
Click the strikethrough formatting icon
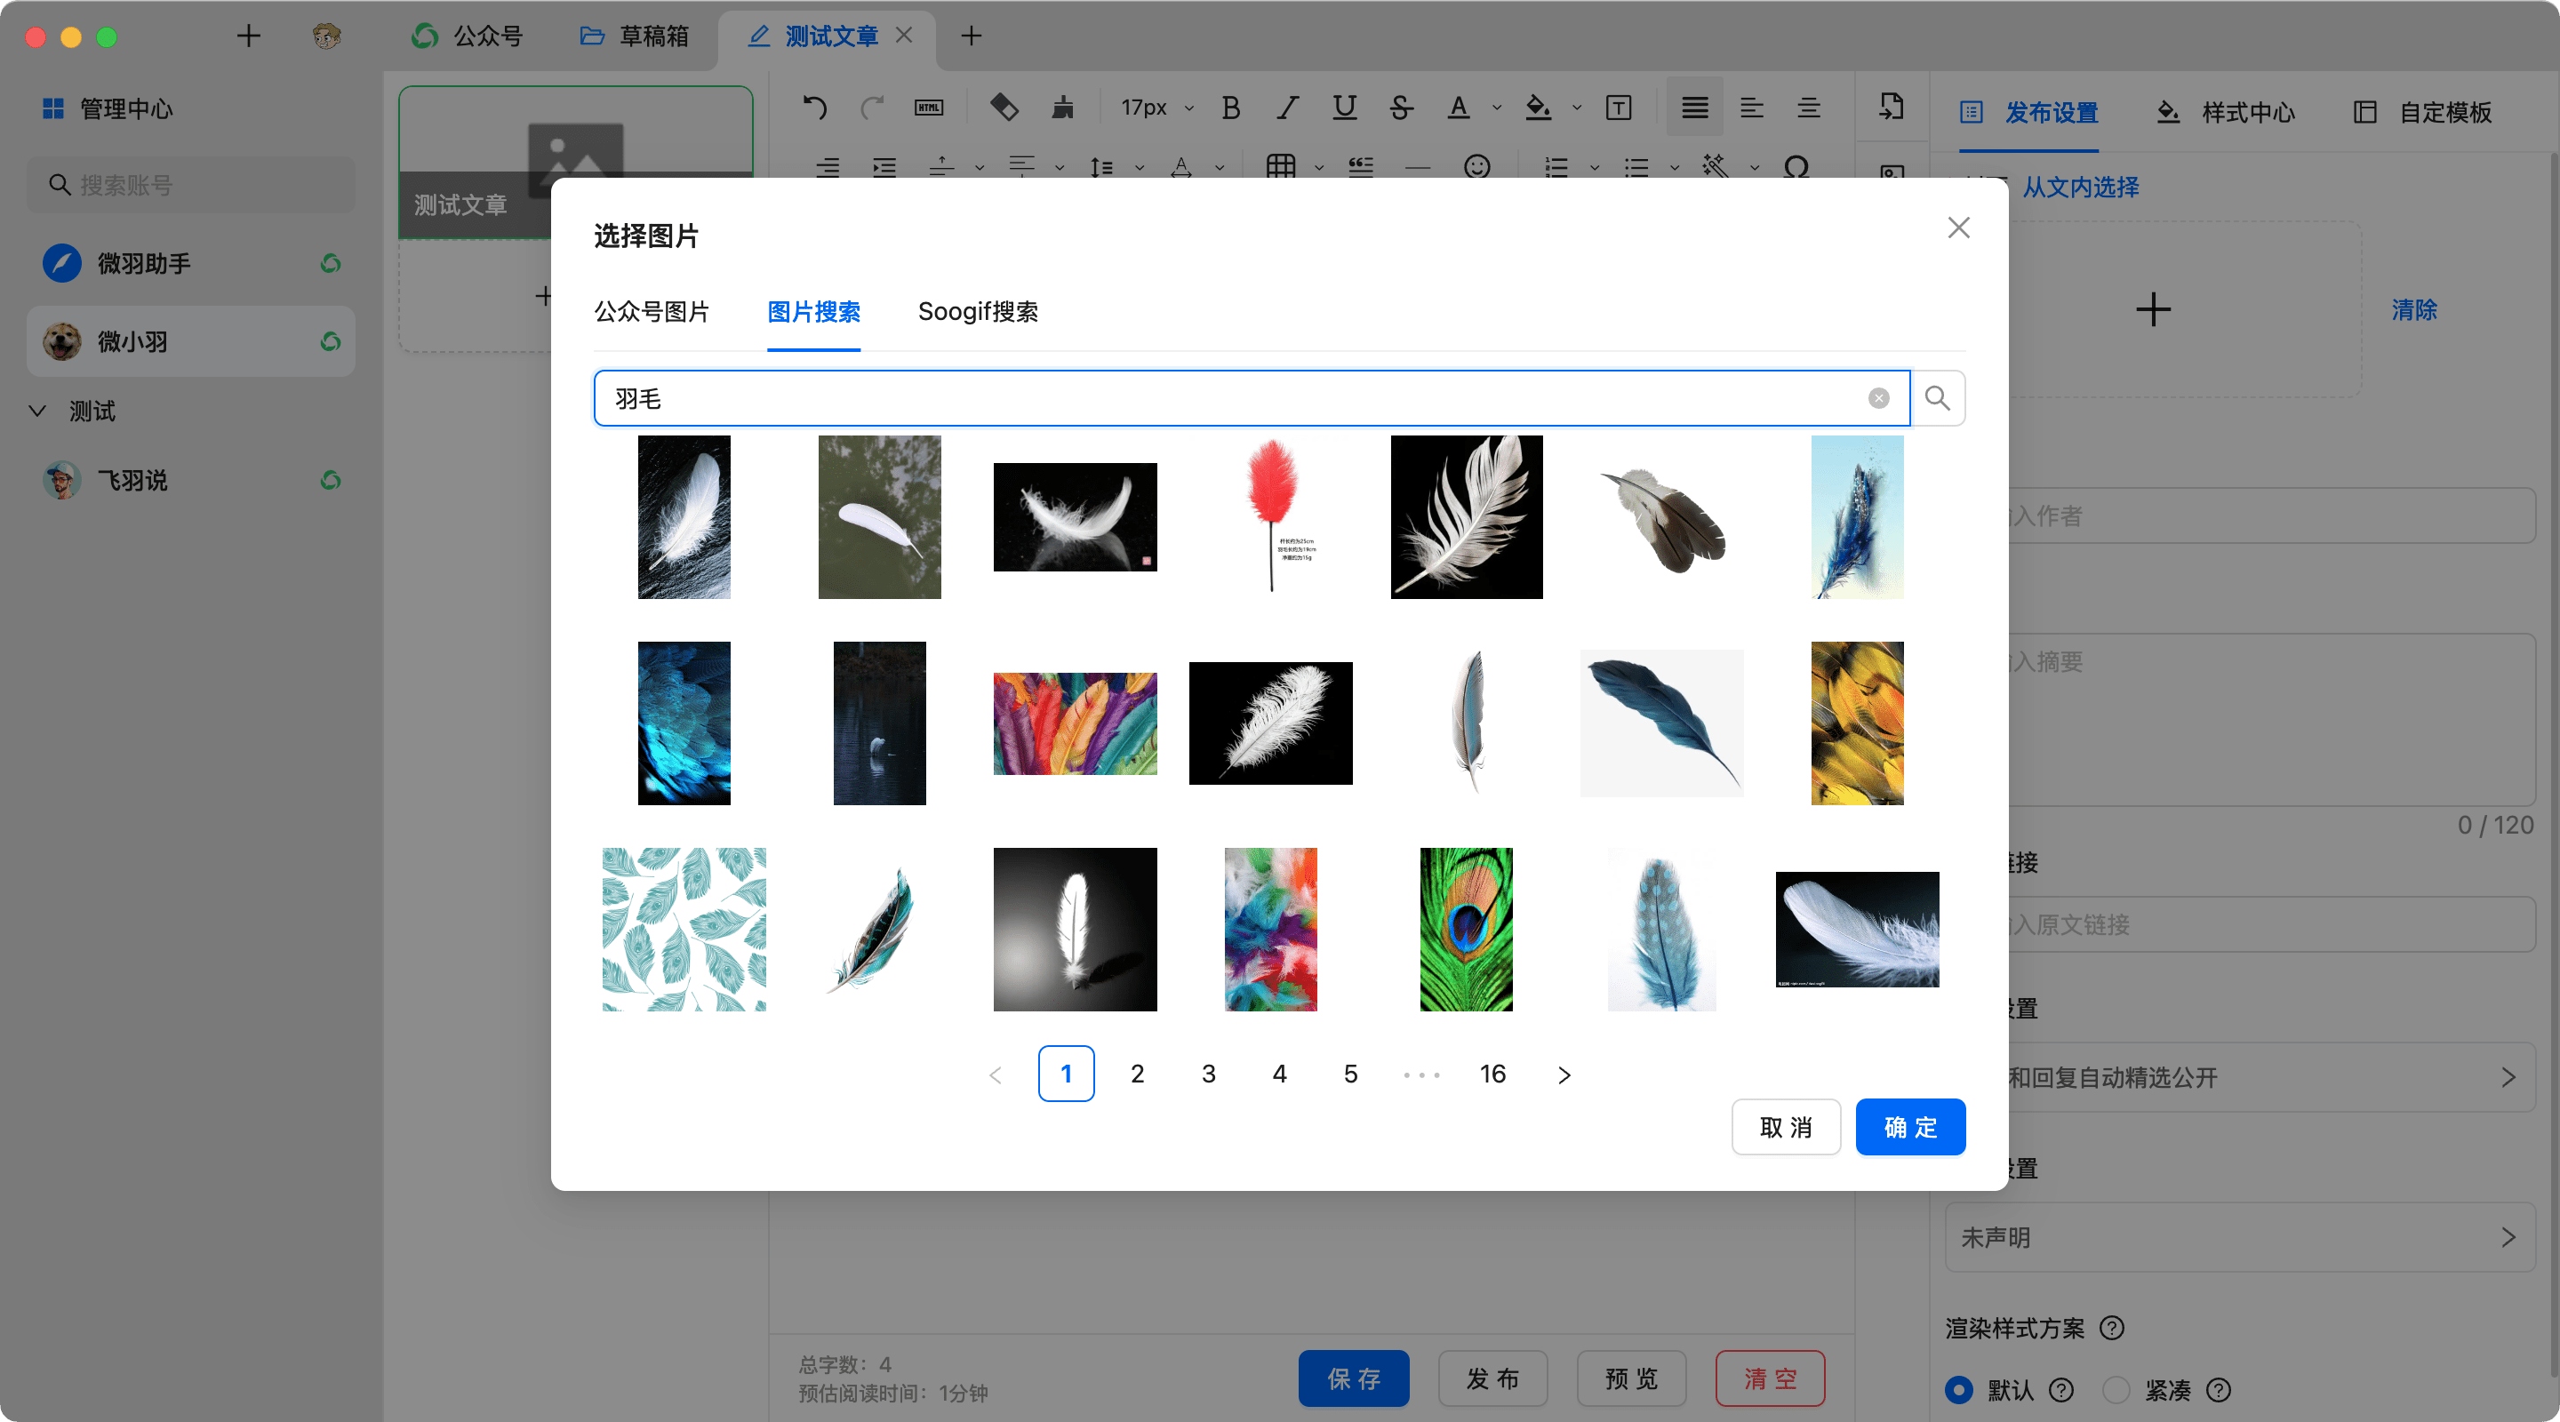pyautogui.click(x=1401, y=108)
